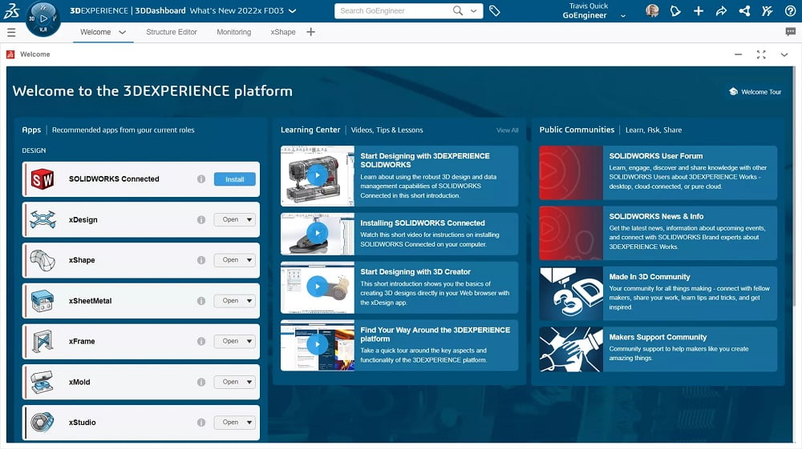Open SOLIDWORKS News & Info thumbnail

click(571, 233)
